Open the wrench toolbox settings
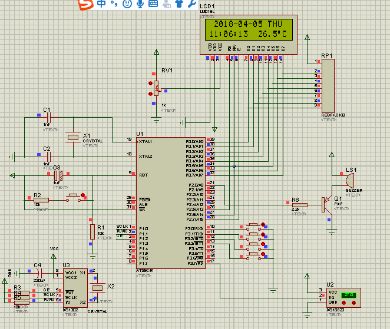Viewport: 390px width, 329px height. point(192,4)
